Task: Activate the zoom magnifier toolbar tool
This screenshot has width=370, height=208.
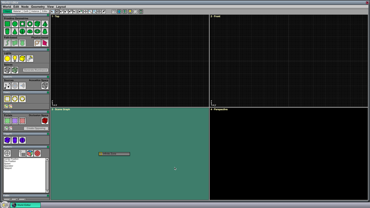Action: (90, 12)
